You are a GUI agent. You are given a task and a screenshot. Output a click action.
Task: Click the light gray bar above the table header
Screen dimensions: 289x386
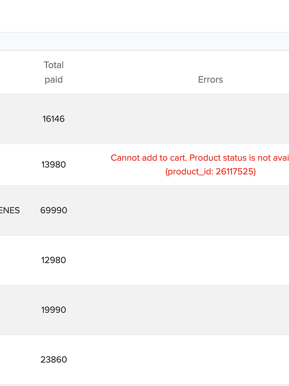[144, 41]
